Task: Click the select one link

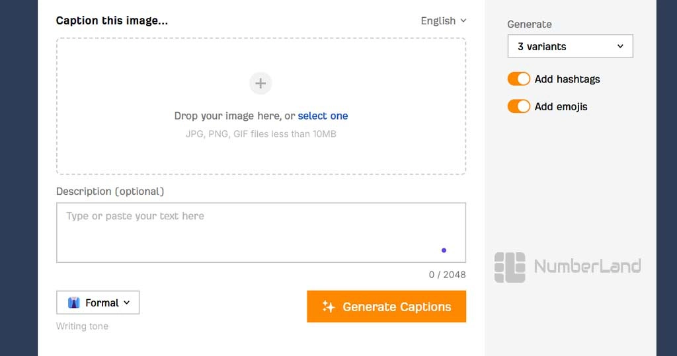Action: pos(323,116)
